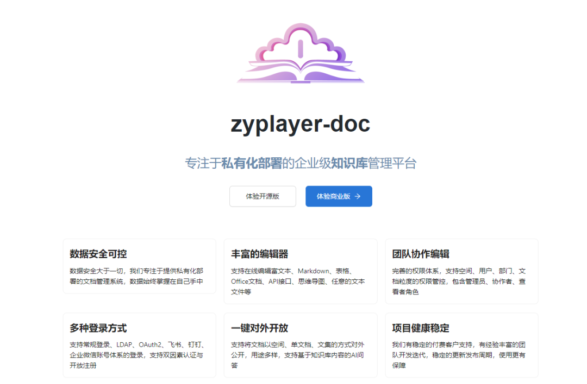Click the bold 私有化部署 text in the tagline
This screenshot has height=384, width=587.
252,162
